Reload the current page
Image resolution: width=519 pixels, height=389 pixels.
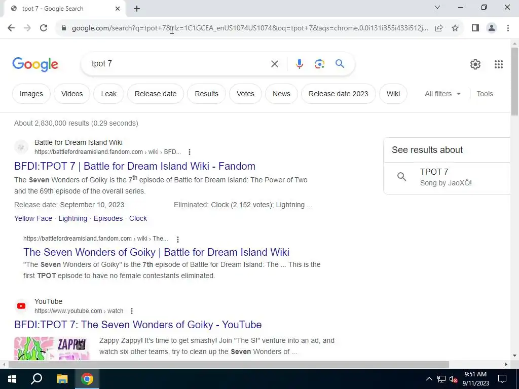click(44, 28)
